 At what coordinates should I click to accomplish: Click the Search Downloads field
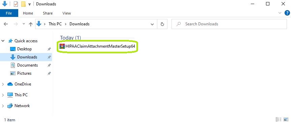tap(229, 24)
